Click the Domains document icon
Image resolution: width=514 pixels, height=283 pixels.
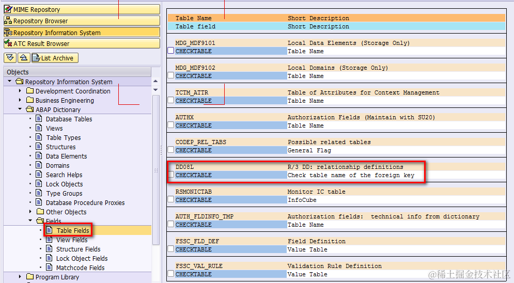(x=39, y=165)
